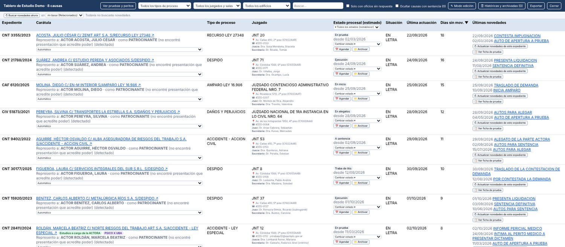Click Agendar for the Benítez Carlos Alberto case
The image size is (565, 247).
[342, 212]
